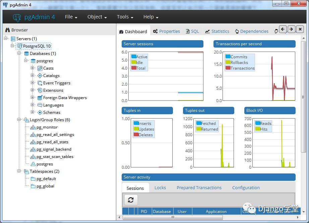Click the Login/Group Roles icon
This screenshot has height=223, width=309.
[26, 120]
